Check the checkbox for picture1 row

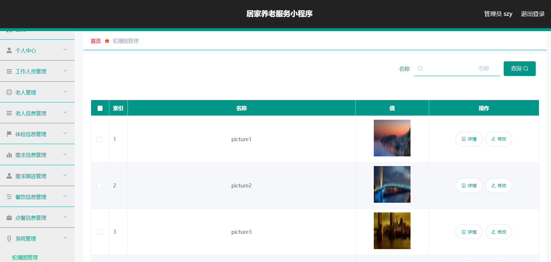pos(99,139)
